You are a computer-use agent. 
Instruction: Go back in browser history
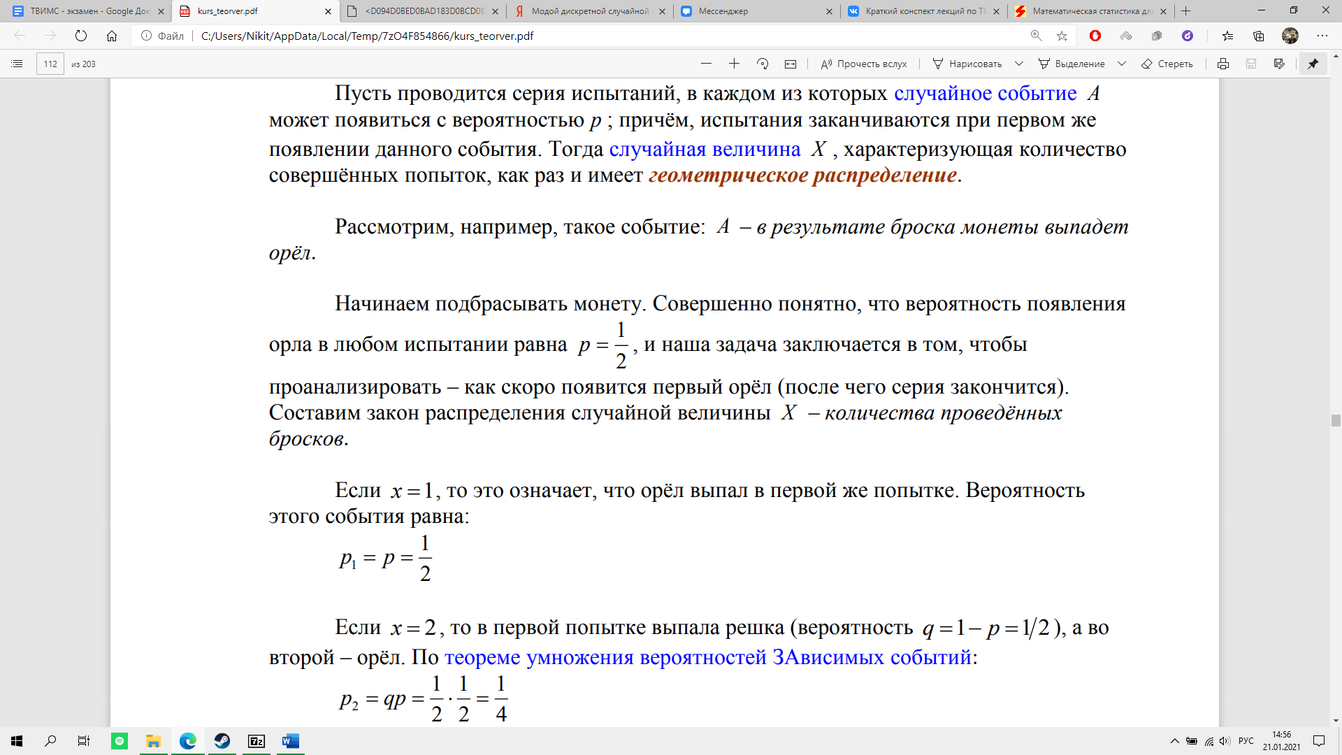pyautogui.click(x=20, y=36)
